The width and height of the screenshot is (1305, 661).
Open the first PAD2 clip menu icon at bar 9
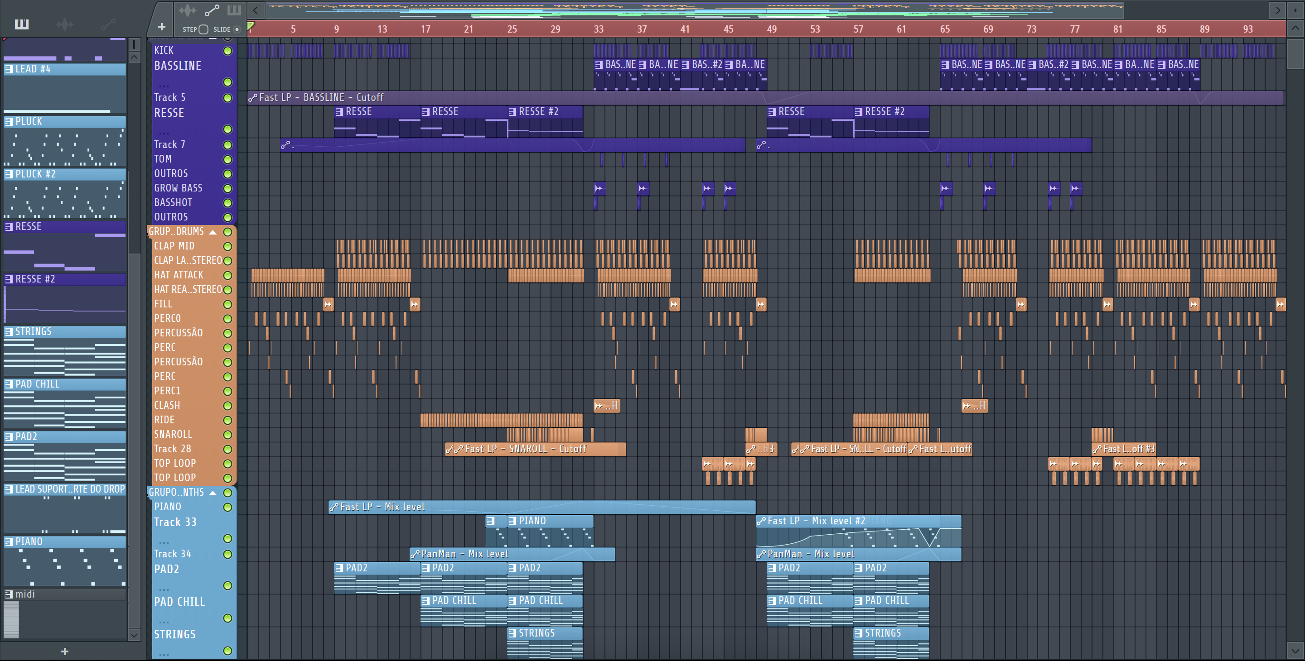339,569
